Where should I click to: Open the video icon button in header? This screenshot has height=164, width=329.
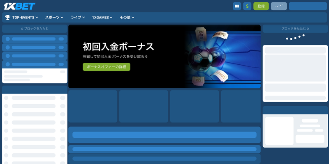tap(237, 6)
